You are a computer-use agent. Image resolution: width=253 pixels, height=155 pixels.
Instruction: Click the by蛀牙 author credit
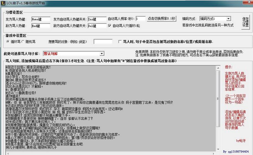241,141
